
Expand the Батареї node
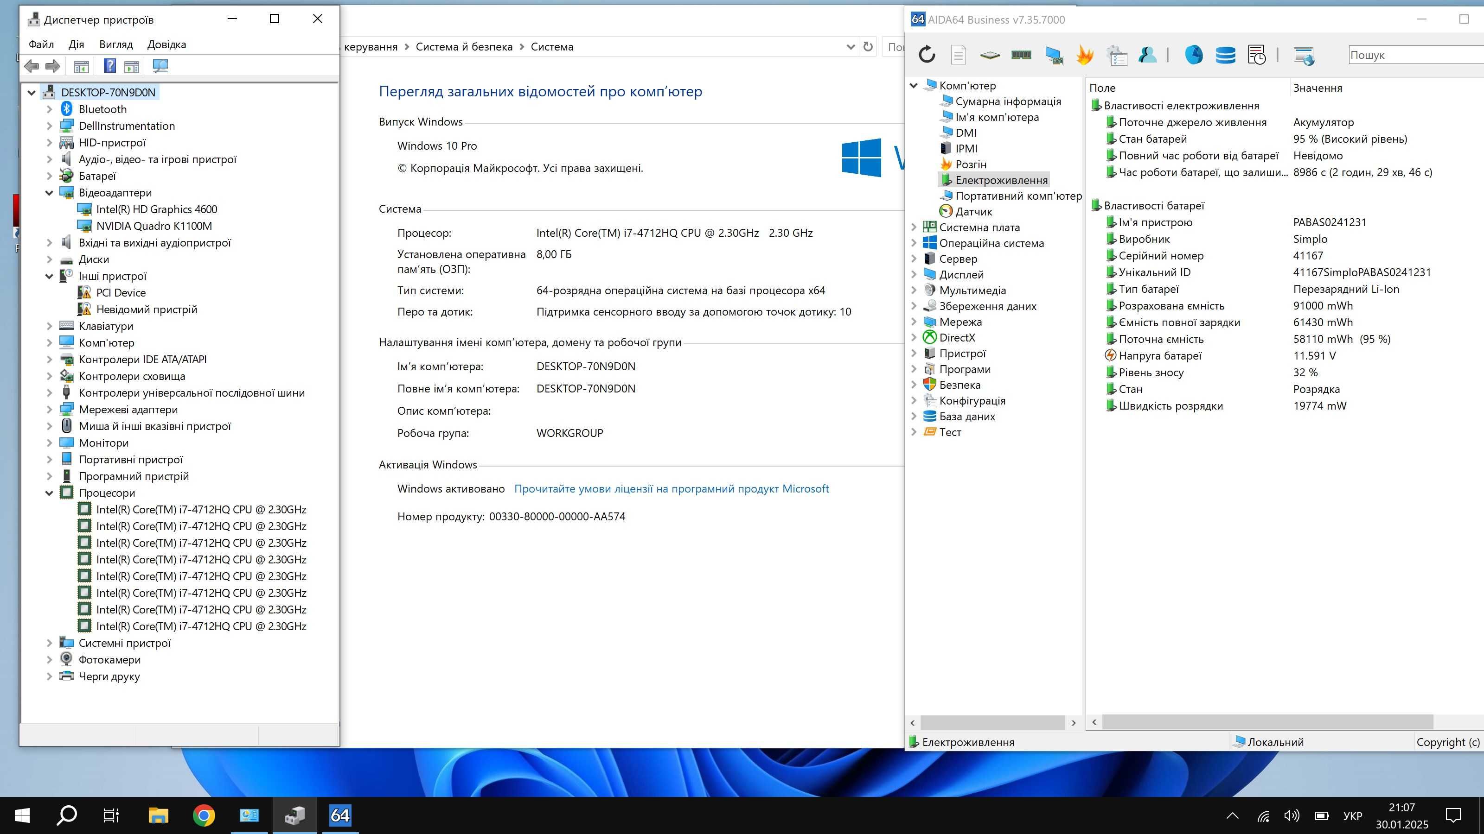[x=49, y=176]
